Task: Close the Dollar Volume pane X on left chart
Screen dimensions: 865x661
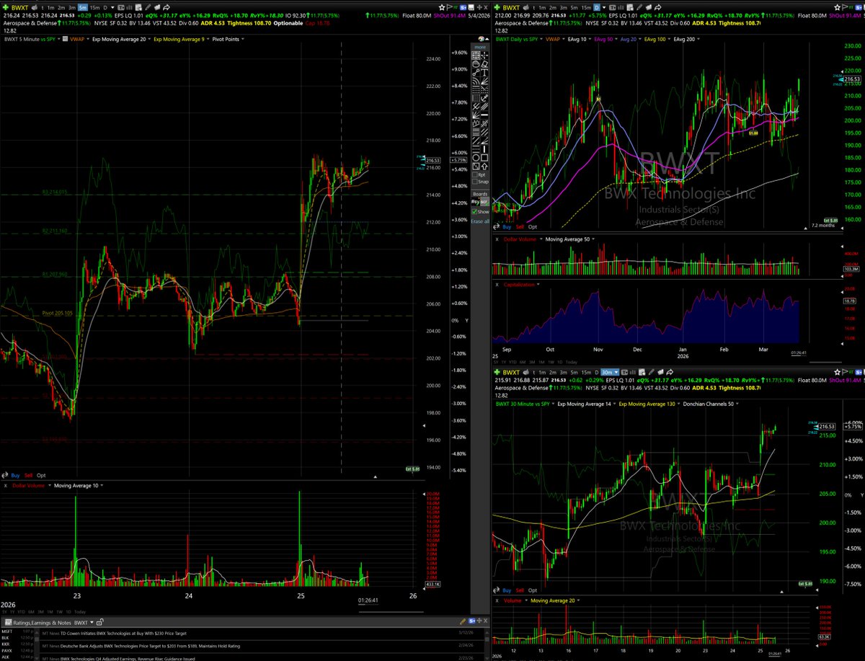Action: [x=6, y=485]
